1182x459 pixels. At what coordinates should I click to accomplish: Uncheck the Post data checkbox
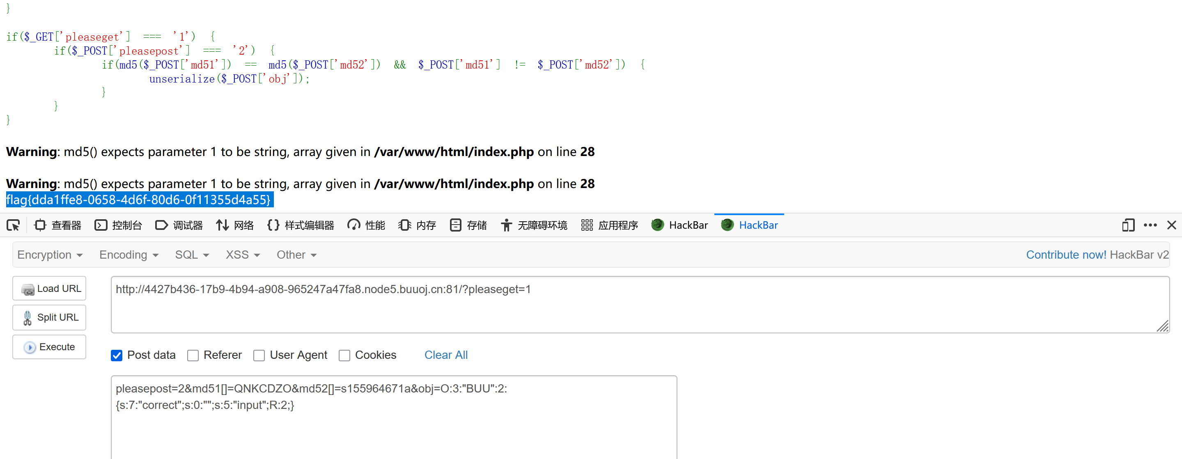[x=117, y=356]
